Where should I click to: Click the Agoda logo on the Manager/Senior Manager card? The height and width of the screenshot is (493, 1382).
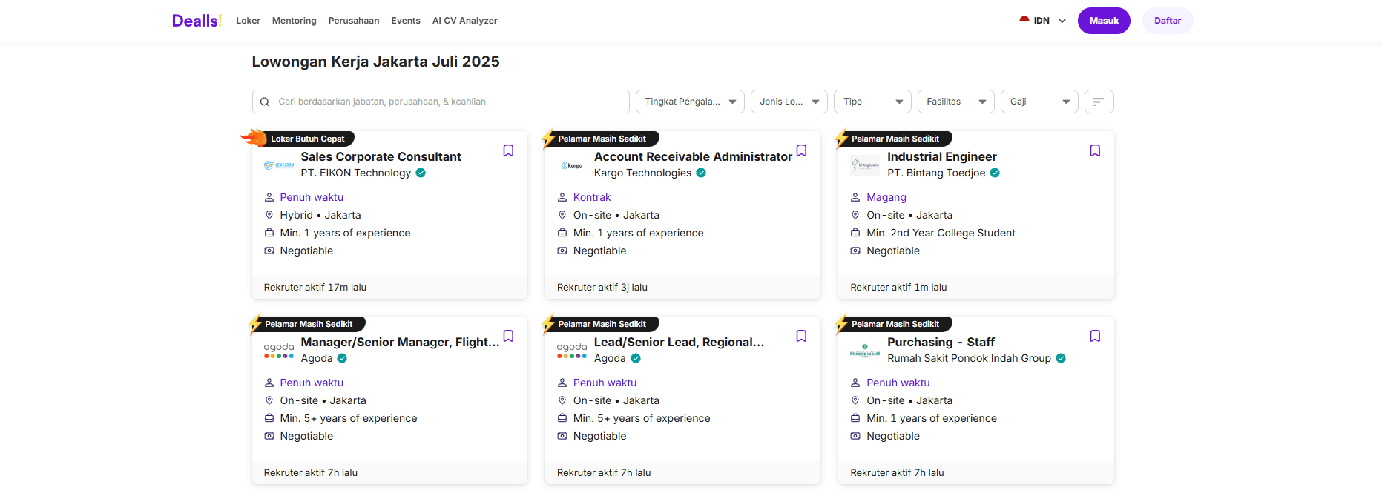point(279,351)
